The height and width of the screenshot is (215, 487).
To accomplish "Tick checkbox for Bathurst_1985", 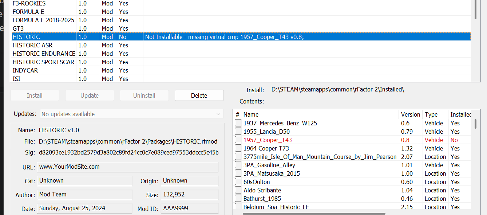I will coord(238,199).
